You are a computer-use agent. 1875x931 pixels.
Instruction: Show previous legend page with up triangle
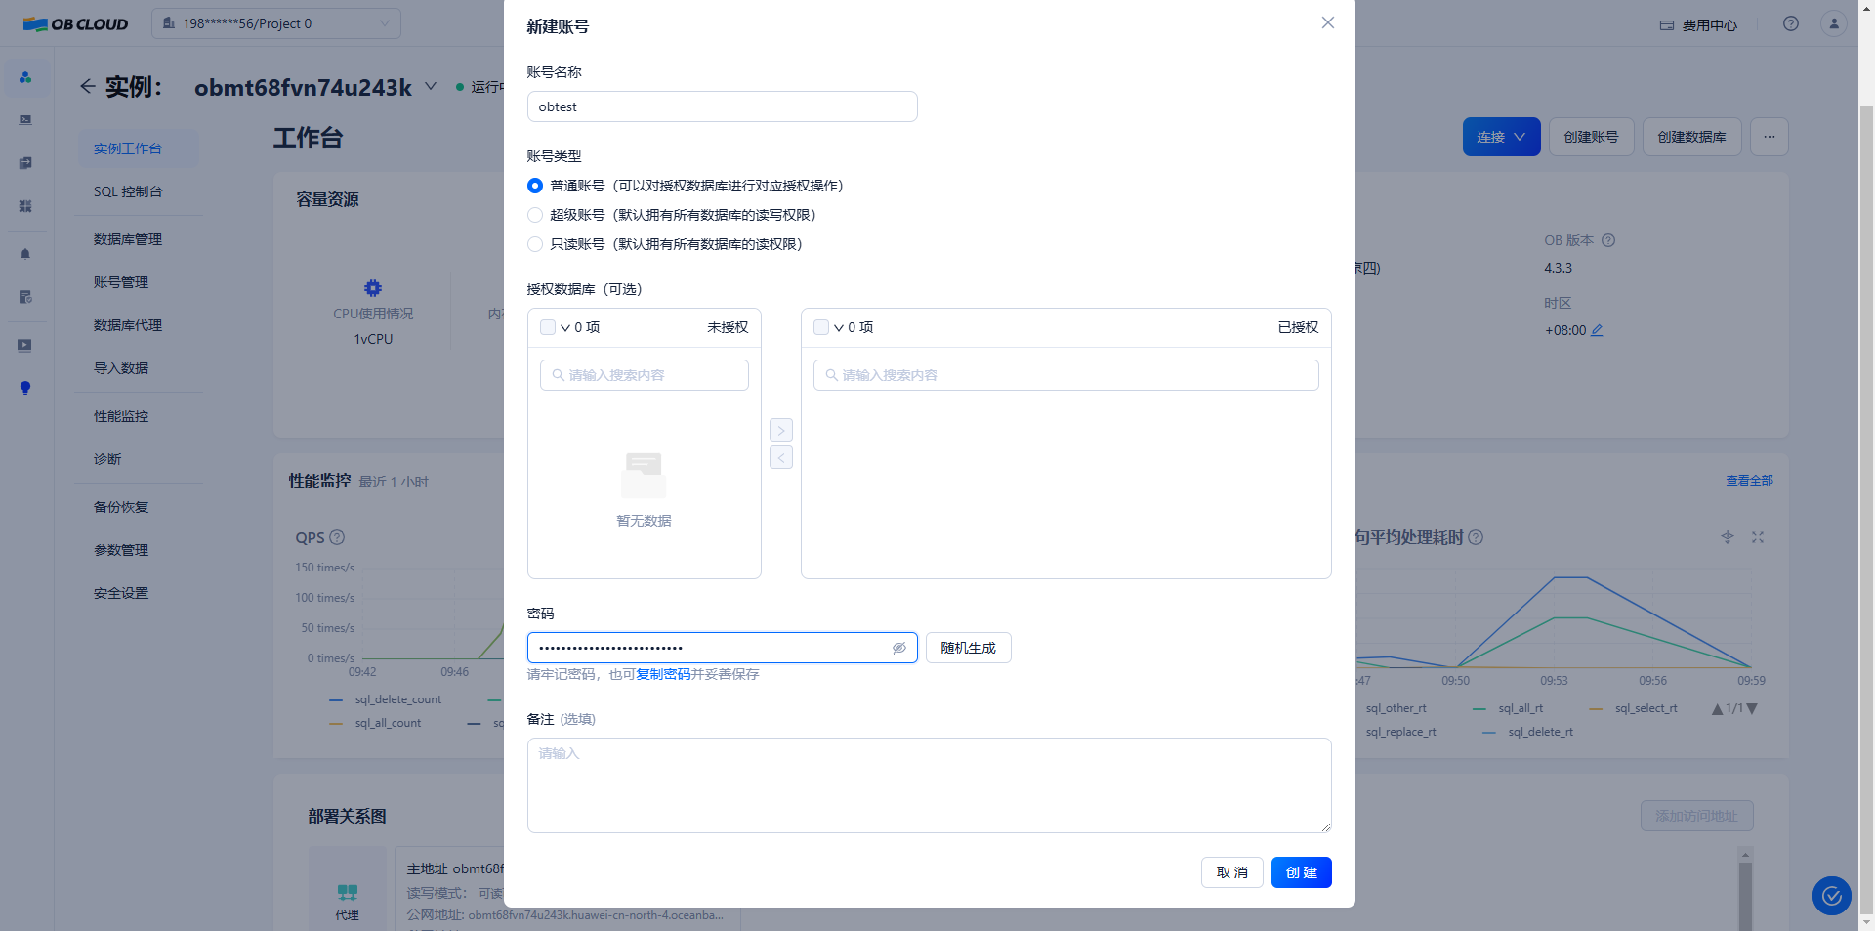[1717, 709]
